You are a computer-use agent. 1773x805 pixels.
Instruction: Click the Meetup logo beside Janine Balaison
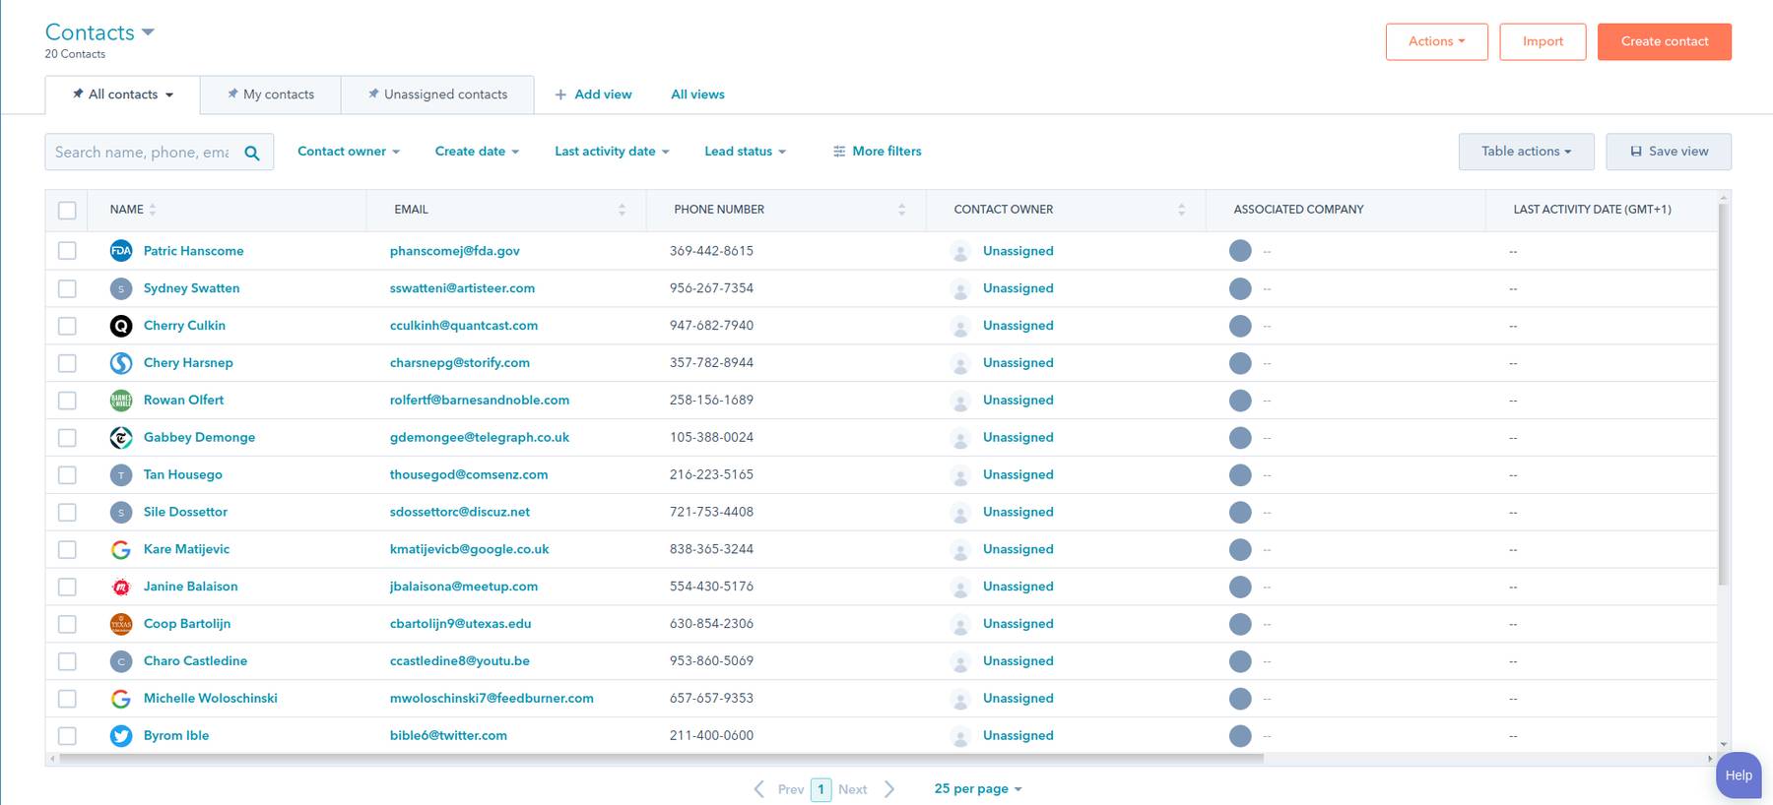(121, 587)
